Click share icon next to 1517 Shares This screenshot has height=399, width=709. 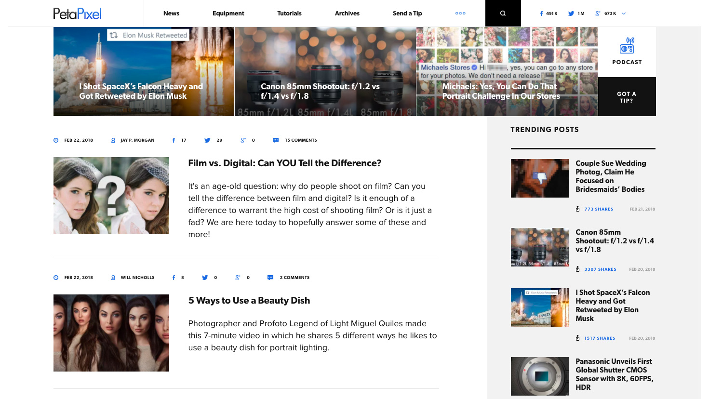point(577,338)
